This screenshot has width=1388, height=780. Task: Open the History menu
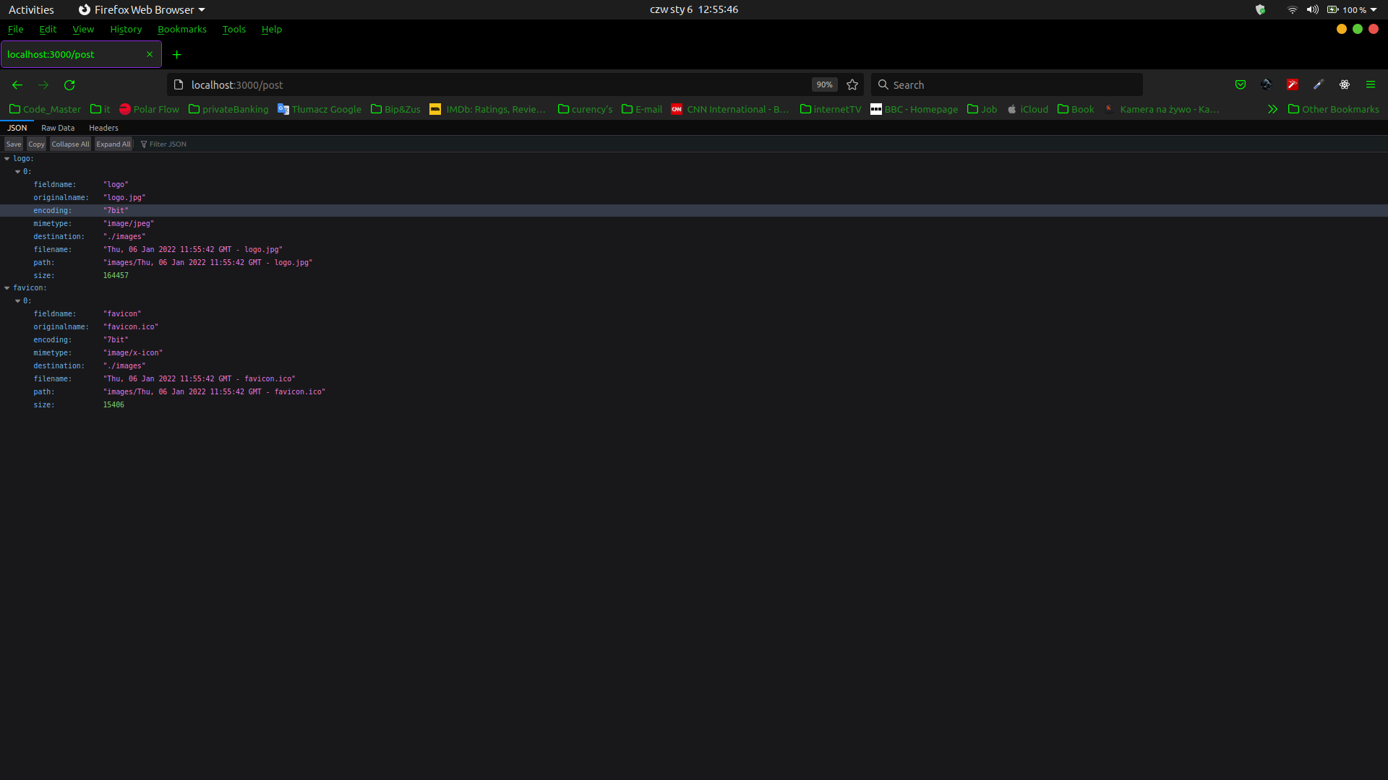(126, 30)
